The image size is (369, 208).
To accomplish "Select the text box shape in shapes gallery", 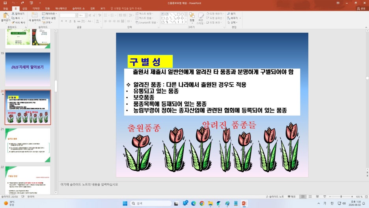I will (x=163, y=14).
